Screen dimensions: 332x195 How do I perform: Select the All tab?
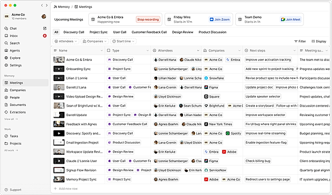click(x=56, y=32)
